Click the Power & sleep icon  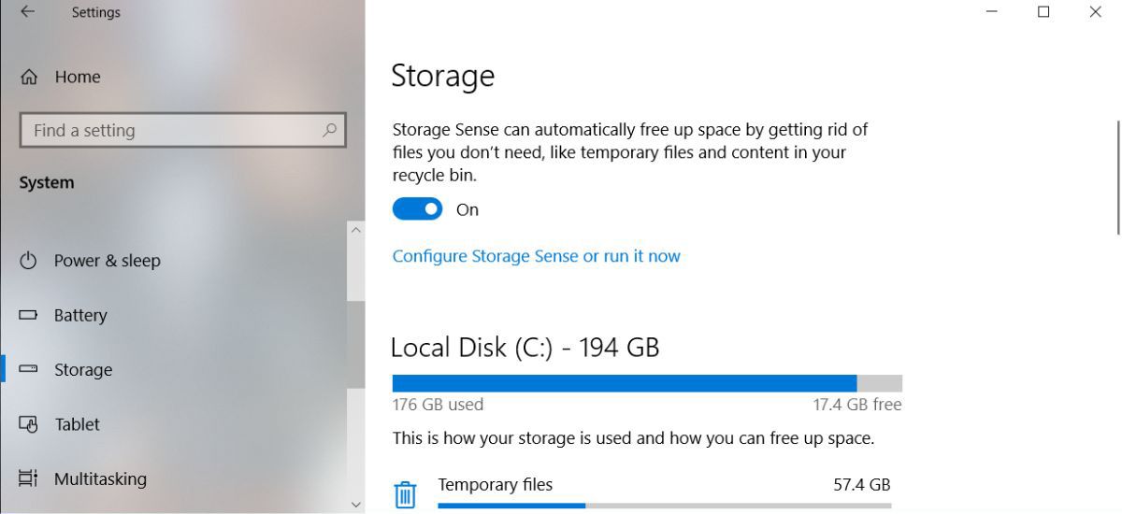29,261
